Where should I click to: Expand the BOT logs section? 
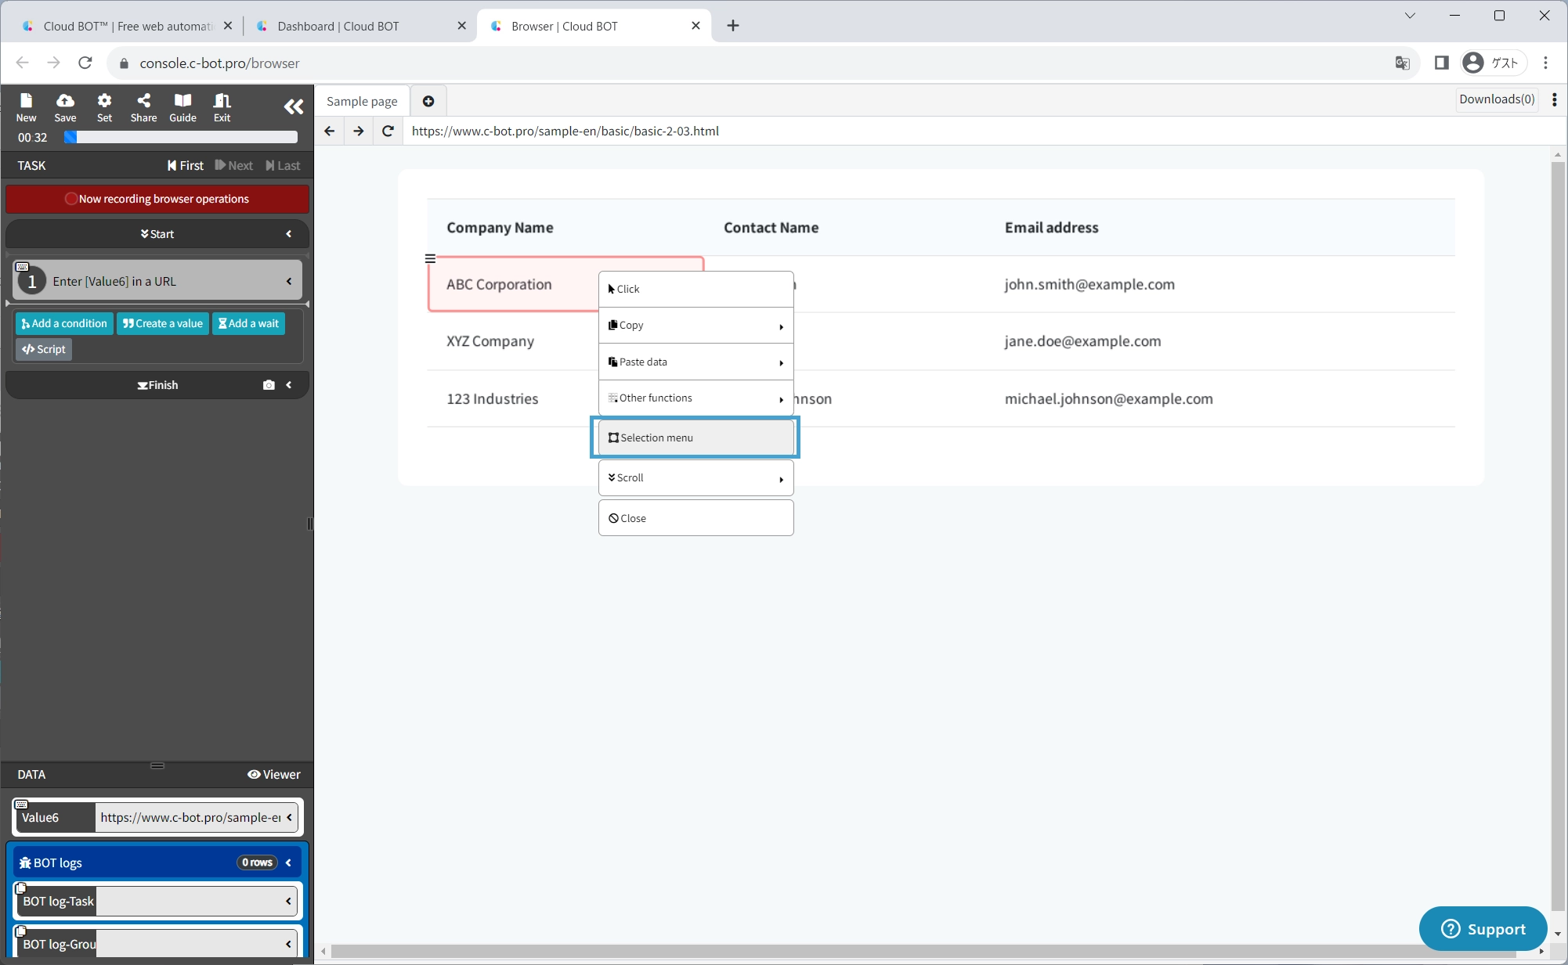pos(289,862)
